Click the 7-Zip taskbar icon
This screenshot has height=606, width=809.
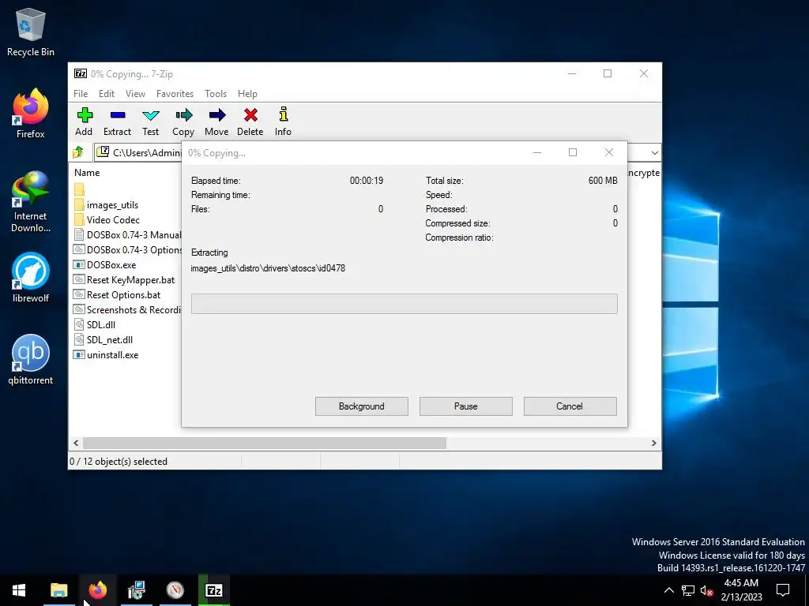tap(214, 590)
